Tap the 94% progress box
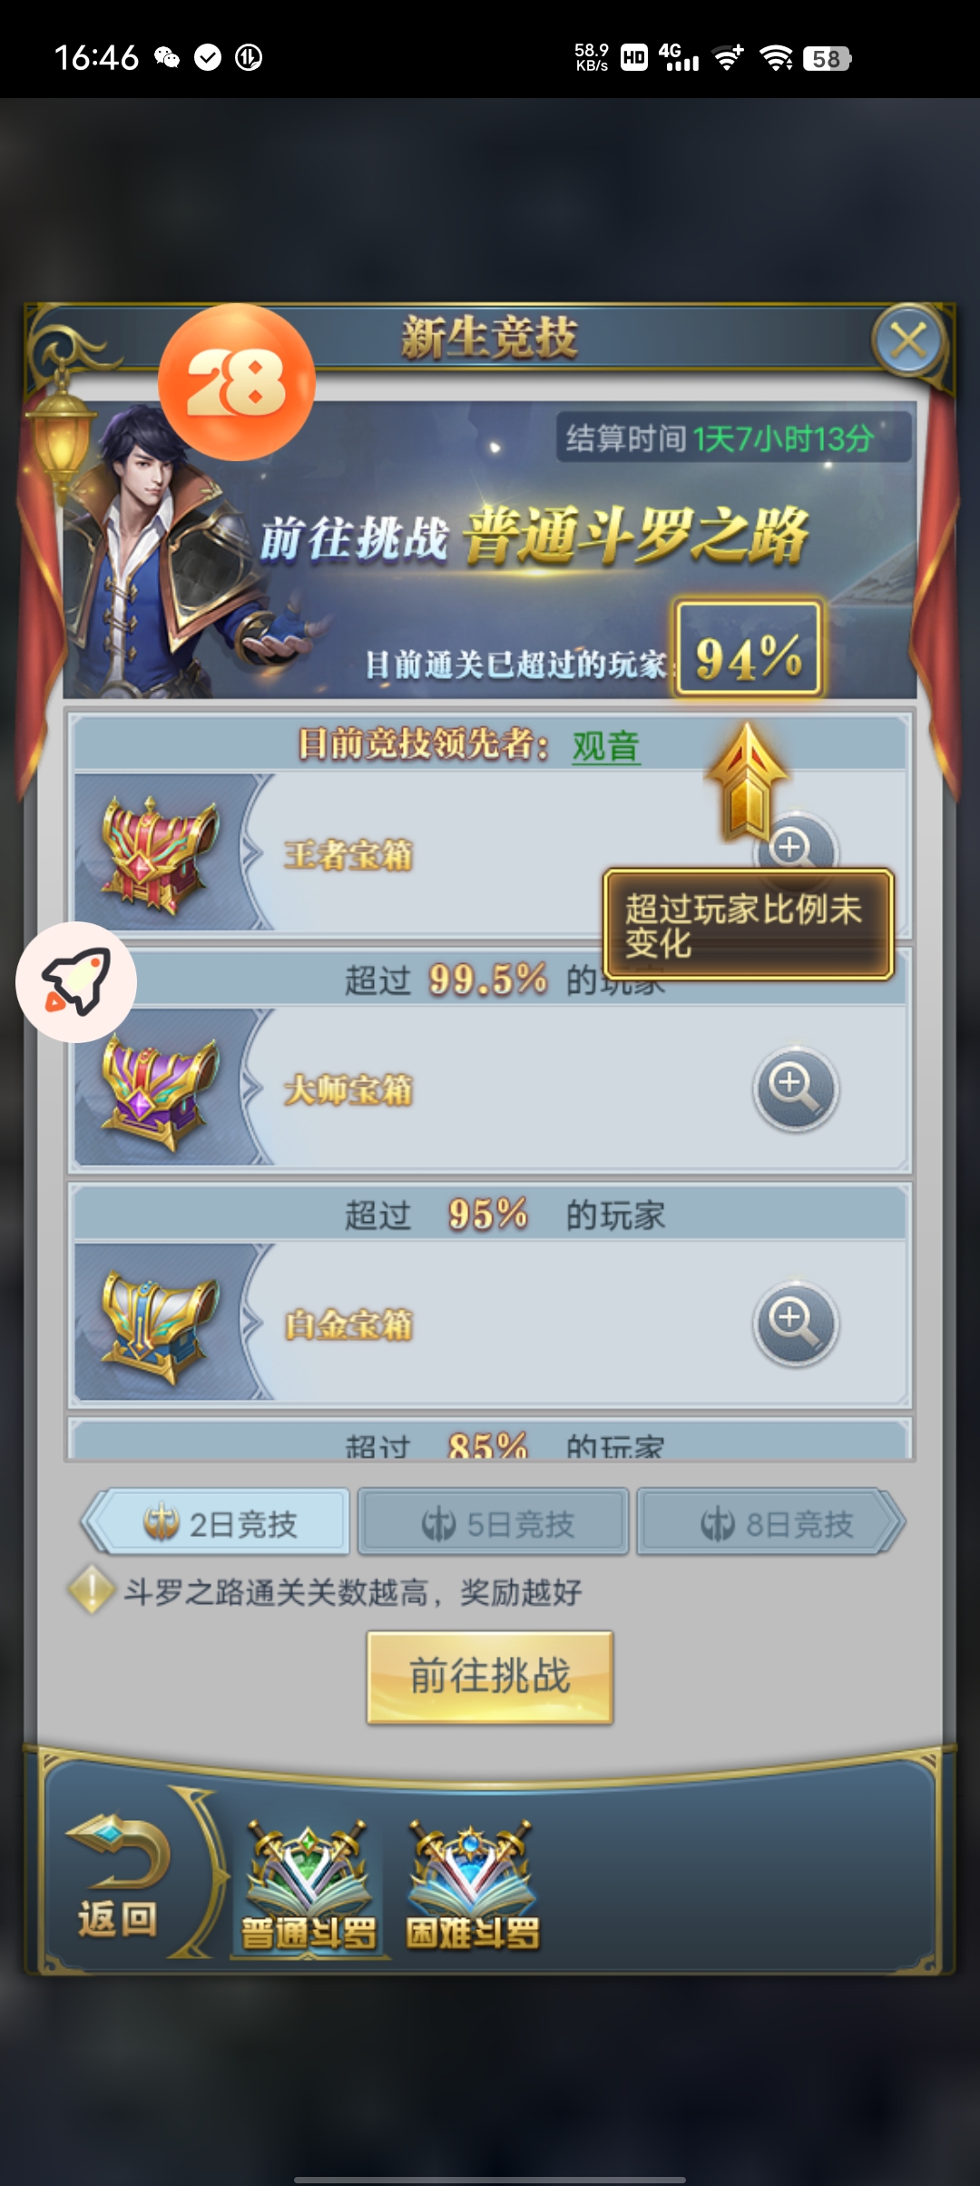This screenshot has width=980, height=2186. pos(749,648)
